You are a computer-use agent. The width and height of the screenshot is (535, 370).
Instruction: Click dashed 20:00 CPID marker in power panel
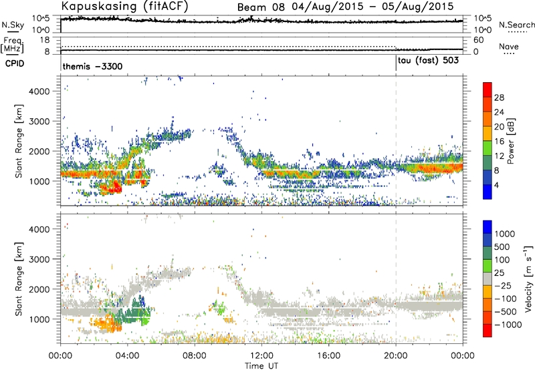pos(396,141)
